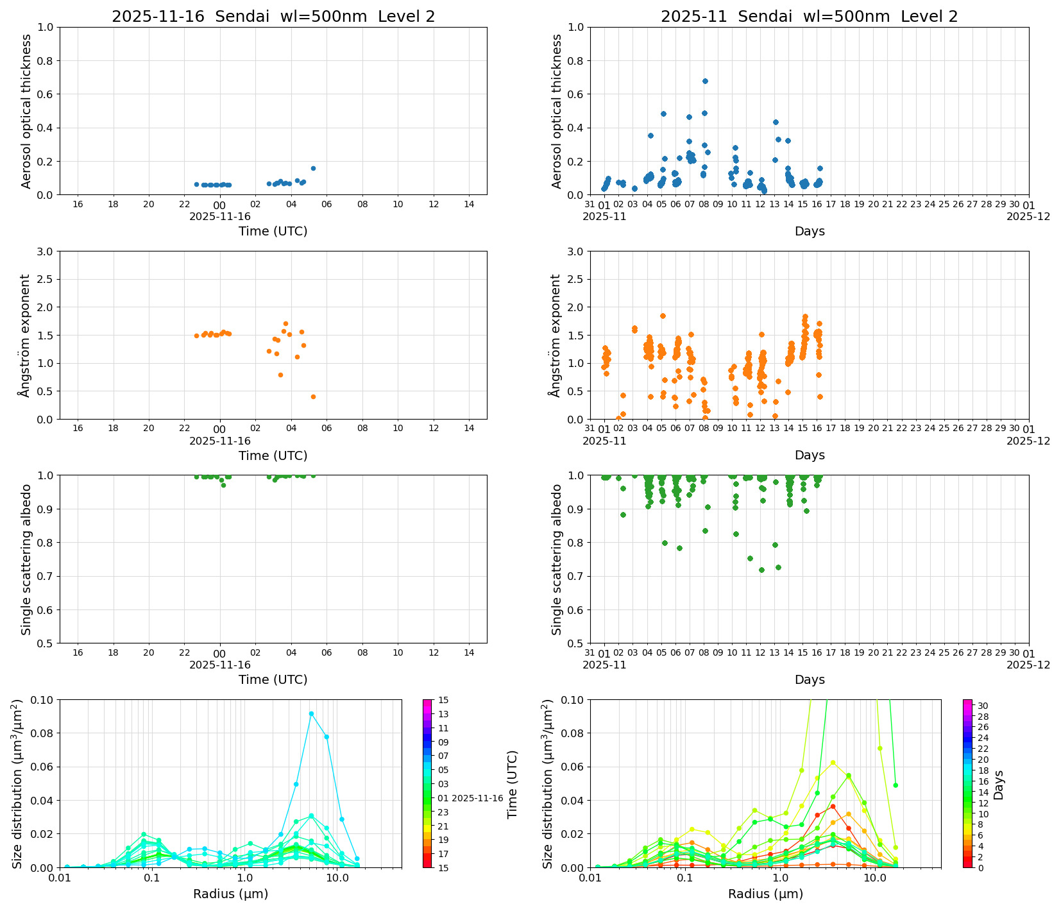Click the "Ångström exponent" y-axis label, monthly plot

click(x=556, y=335)
